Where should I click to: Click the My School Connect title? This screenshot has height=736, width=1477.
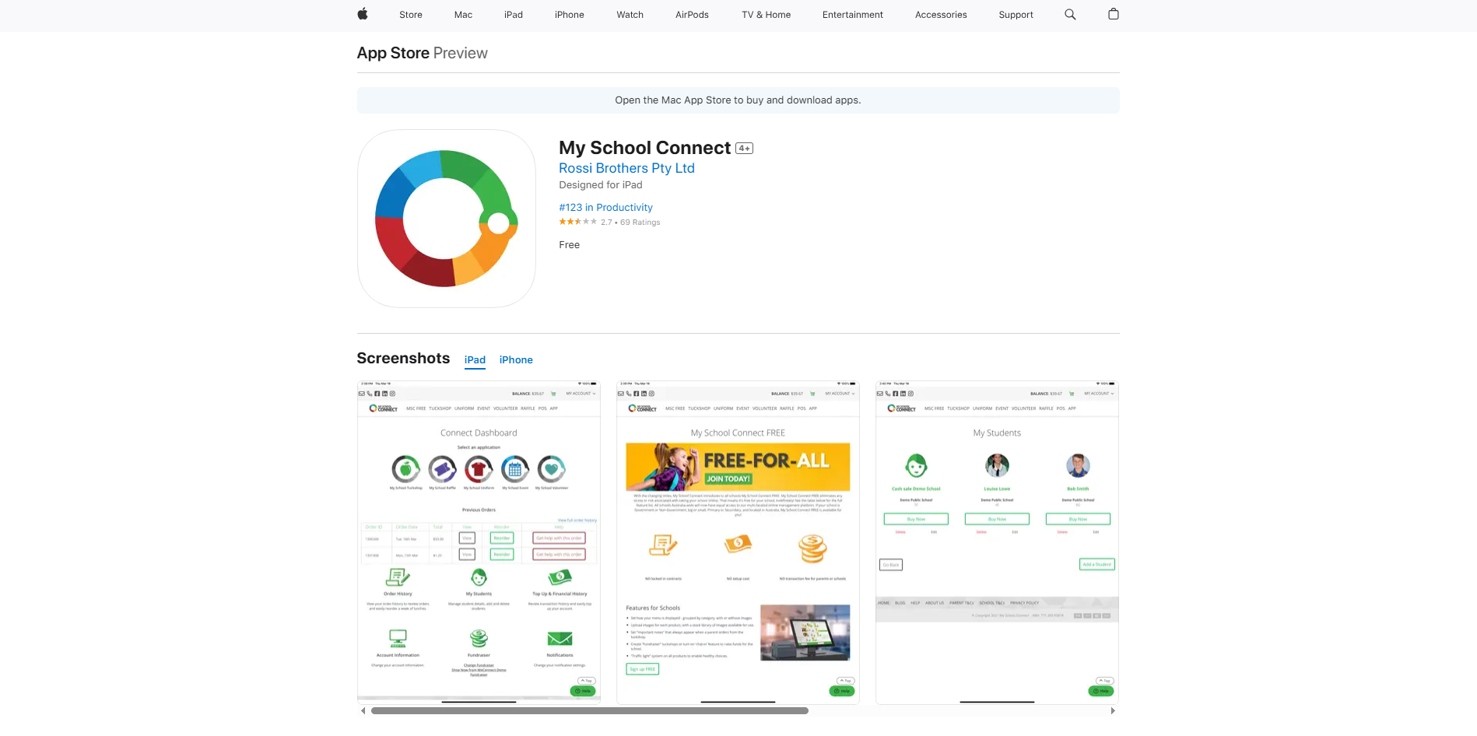pos(644,148)
